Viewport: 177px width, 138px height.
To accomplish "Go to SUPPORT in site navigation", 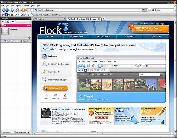I will (x=129, y=37).
